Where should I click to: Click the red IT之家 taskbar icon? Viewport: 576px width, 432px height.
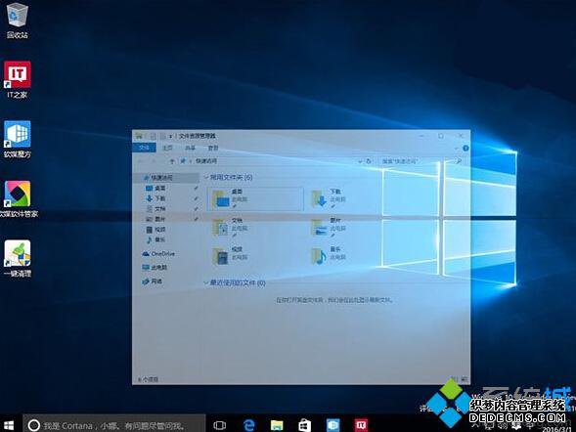click(x=361, y=425)
